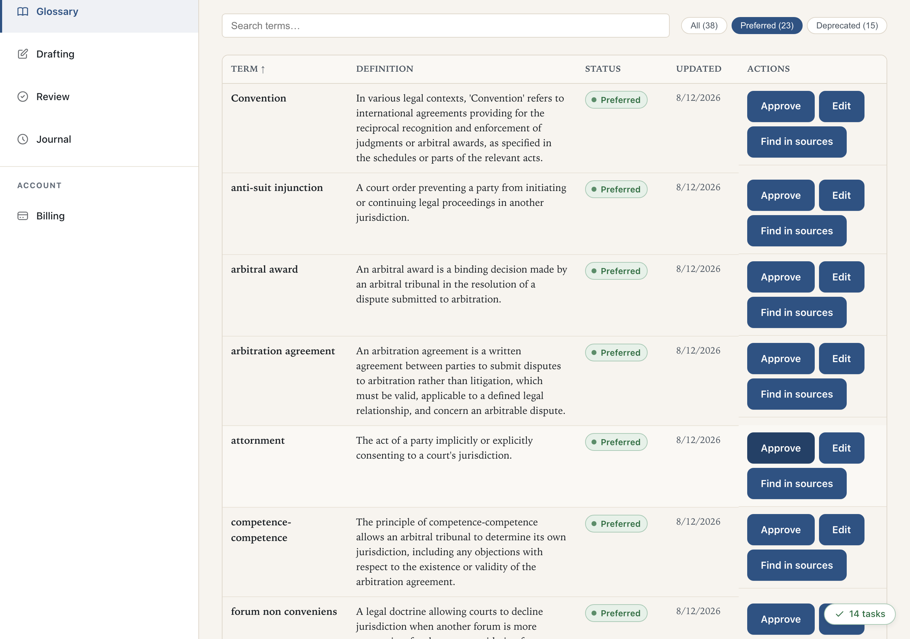Screen dimensions: 910x639
Task: Approve the competence-competence term
Action: tap(780, 530)
